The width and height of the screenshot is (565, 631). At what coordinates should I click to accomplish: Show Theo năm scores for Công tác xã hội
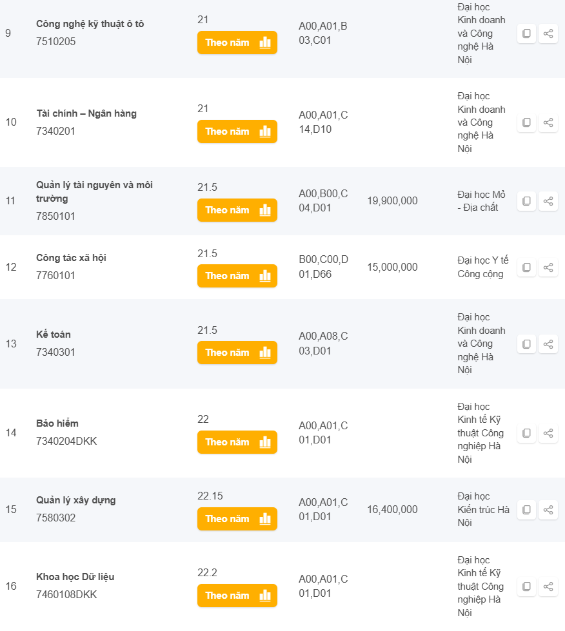237,276
